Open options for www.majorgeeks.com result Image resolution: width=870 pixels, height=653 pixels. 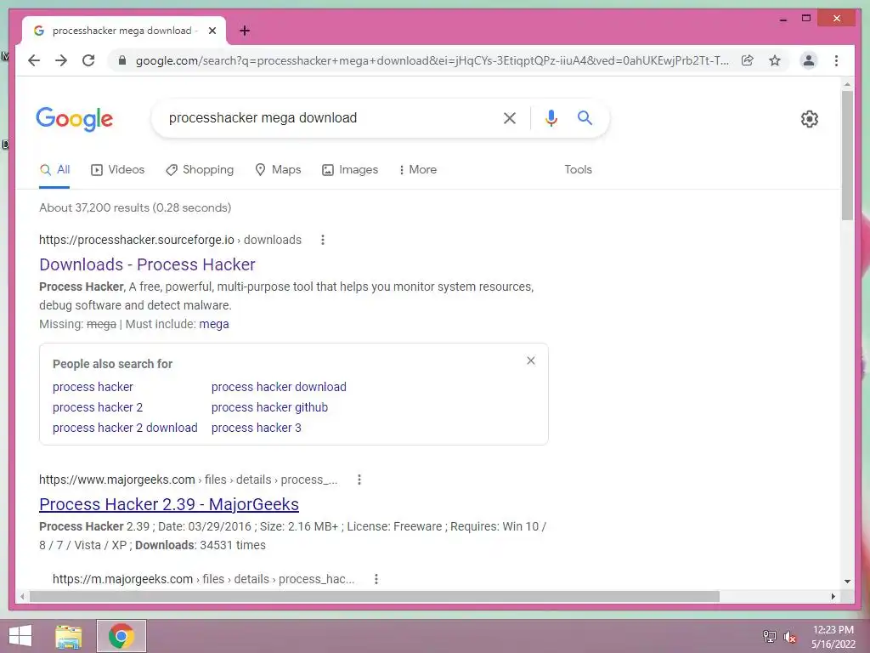click(x=359, y=480)
